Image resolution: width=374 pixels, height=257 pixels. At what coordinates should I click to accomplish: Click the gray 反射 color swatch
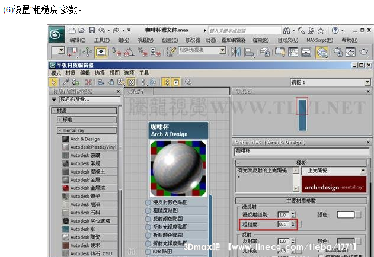[x=346, y=241]
